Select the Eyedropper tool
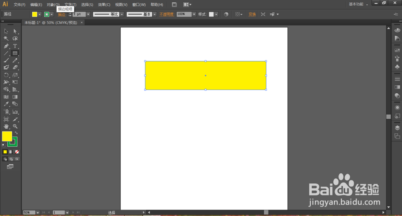The height and width of the screenshot is (216, 402). click(x=6, y=104)
